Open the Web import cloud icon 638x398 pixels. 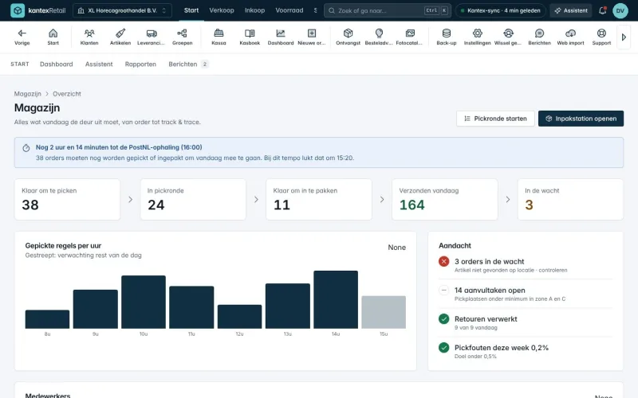[570, 37]
